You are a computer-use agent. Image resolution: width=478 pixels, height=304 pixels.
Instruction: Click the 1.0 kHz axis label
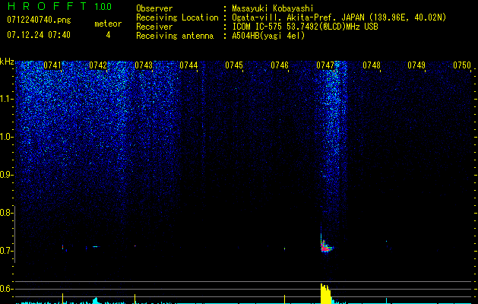point(7,137)
